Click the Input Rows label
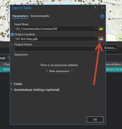Image resolution: width=122 pixels, height=129 pixels. tap(21, 24)
